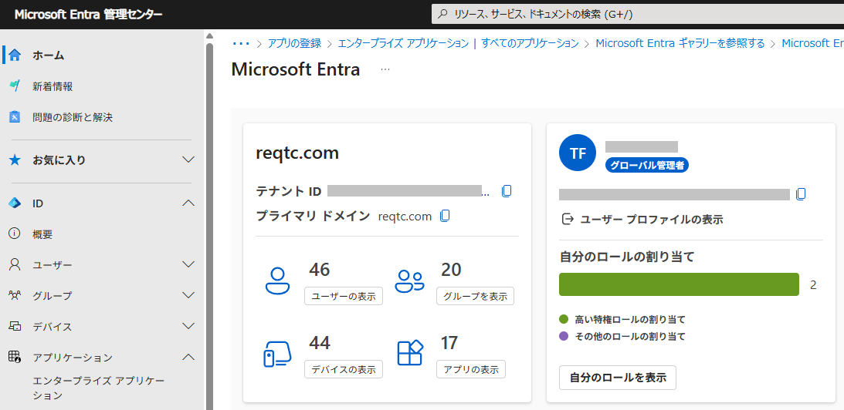The image size is (844, 410).
Task: Click the 自分のロールの割り当て heading
Action: click(x=627, y=257)
